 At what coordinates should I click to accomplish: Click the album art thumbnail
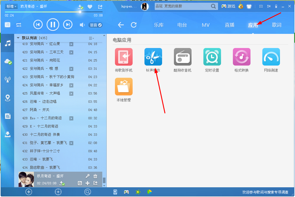coord(26,179)
